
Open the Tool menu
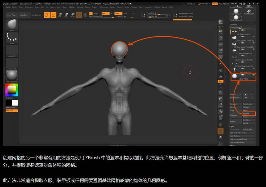click(141, 7)
